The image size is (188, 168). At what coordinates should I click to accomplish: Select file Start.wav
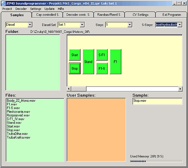coord(13,126)
